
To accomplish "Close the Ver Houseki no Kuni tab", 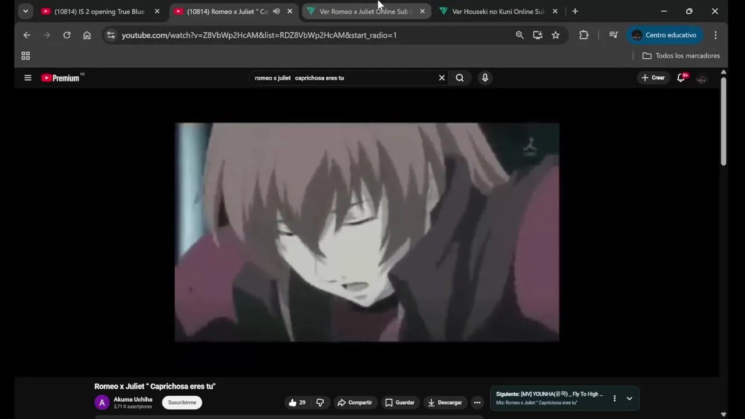I will pyautogui.click(x=555, y=11).
